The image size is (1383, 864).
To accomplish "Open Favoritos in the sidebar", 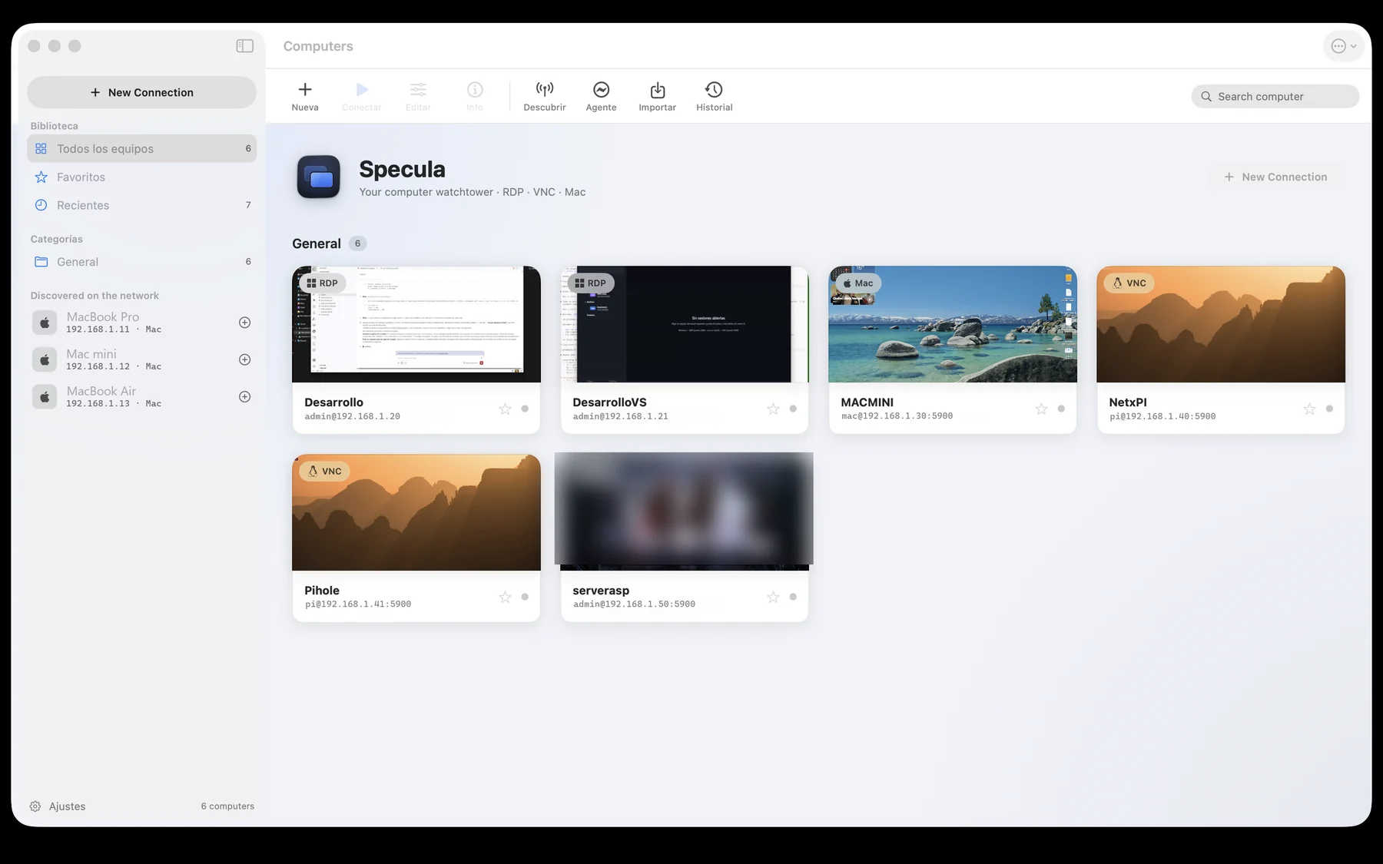I will pos(142,177).
